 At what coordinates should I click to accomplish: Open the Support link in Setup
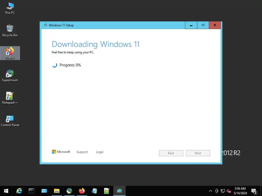point(82,152)
